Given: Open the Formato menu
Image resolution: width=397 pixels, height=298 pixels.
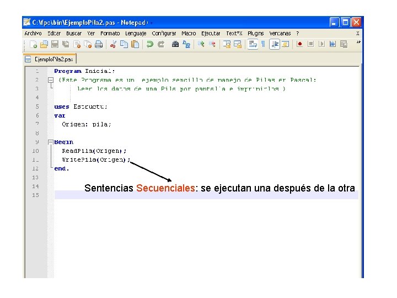Looking at the screenshot, I should [110, 34].
